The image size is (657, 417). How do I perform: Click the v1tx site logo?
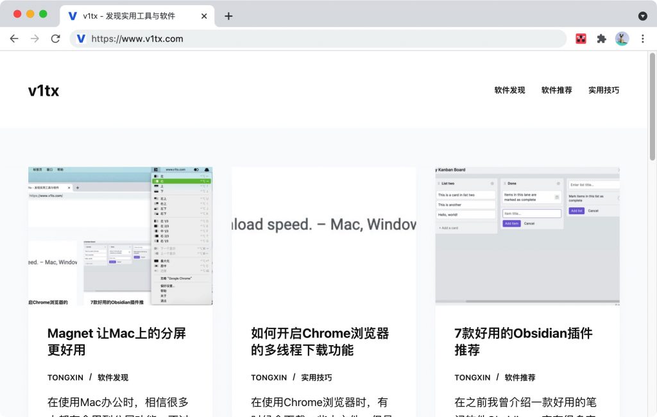[44, 90]
